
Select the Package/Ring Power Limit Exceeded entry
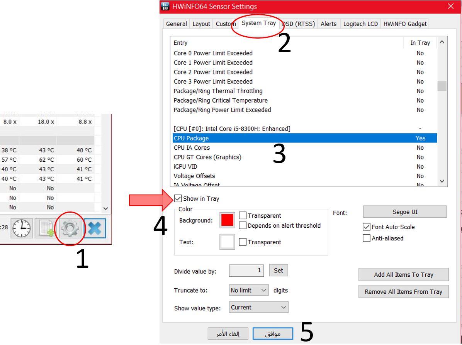(305, 110)
